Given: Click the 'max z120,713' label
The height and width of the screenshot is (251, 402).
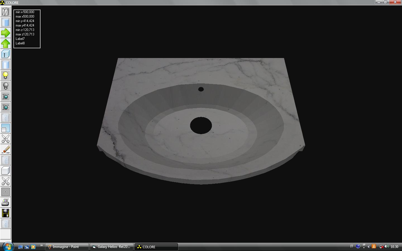Looking at the screenshot, I should pos(25,34).
